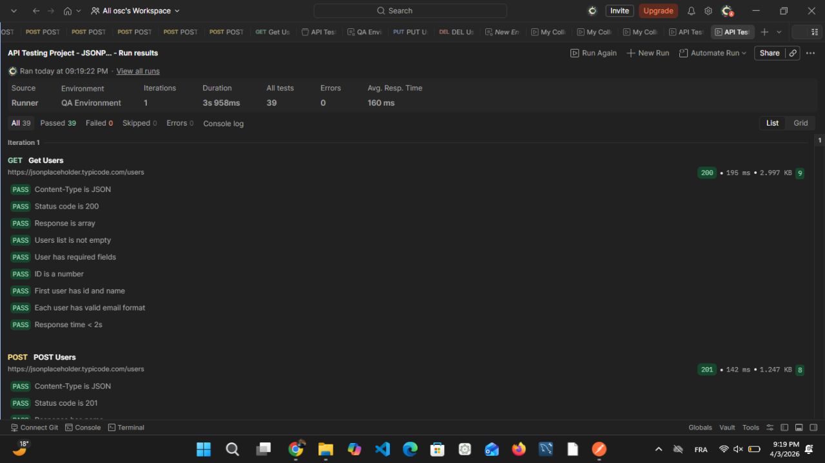The height and width of the screenshot is (463, 825).
Task: Open the settings gear icon
Action: coord(708,11)
